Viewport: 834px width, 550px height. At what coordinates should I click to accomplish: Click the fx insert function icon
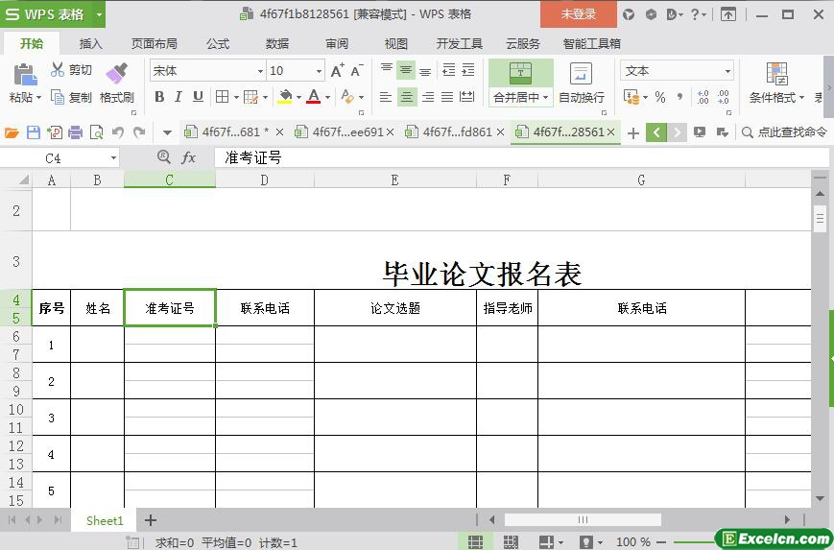pos(189,157)
